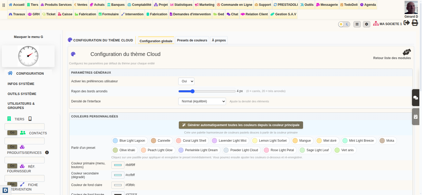Viewport: 422px width, 195px height.
Task: Open the user preferences Oui dropdown
Action: click(x=186, y=81)
